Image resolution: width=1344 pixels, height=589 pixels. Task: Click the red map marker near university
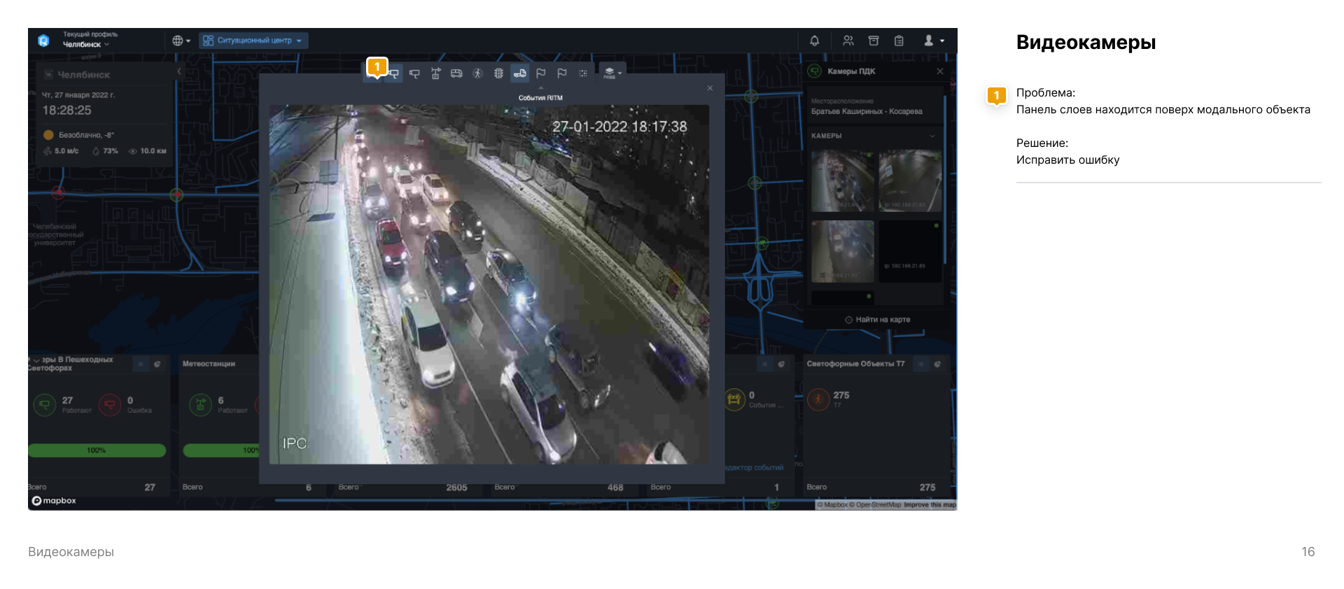point(59,192)
